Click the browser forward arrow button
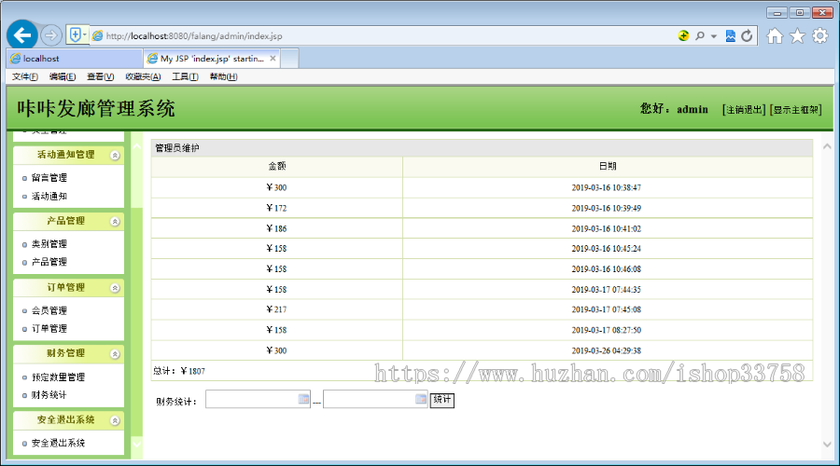Screen dimensions: 840x466 pos(51,35)
